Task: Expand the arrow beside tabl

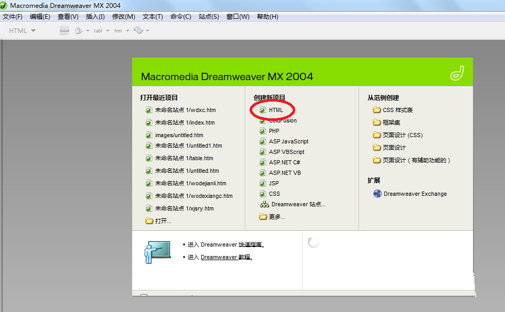Action: click(108, 31)
